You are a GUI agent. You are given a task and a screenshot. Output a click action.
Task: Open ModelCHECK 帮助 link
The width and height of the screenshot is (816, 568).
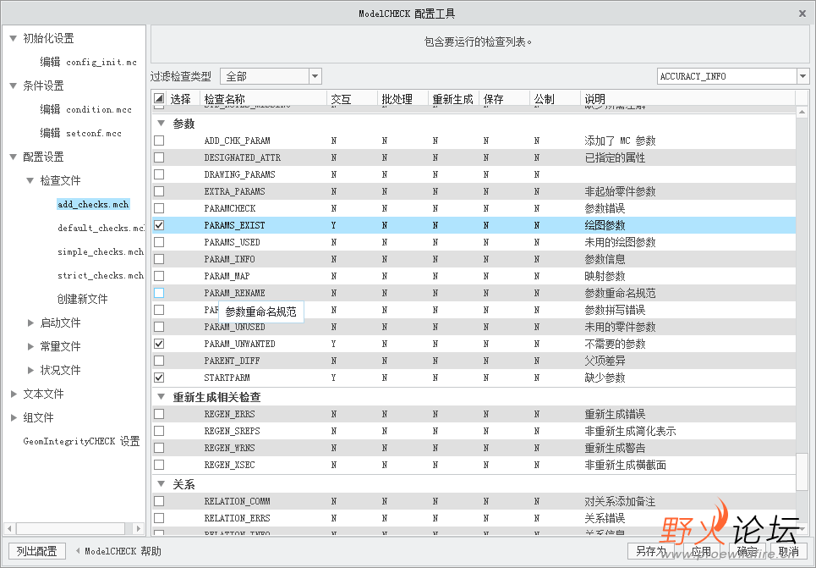pos(123,551)
